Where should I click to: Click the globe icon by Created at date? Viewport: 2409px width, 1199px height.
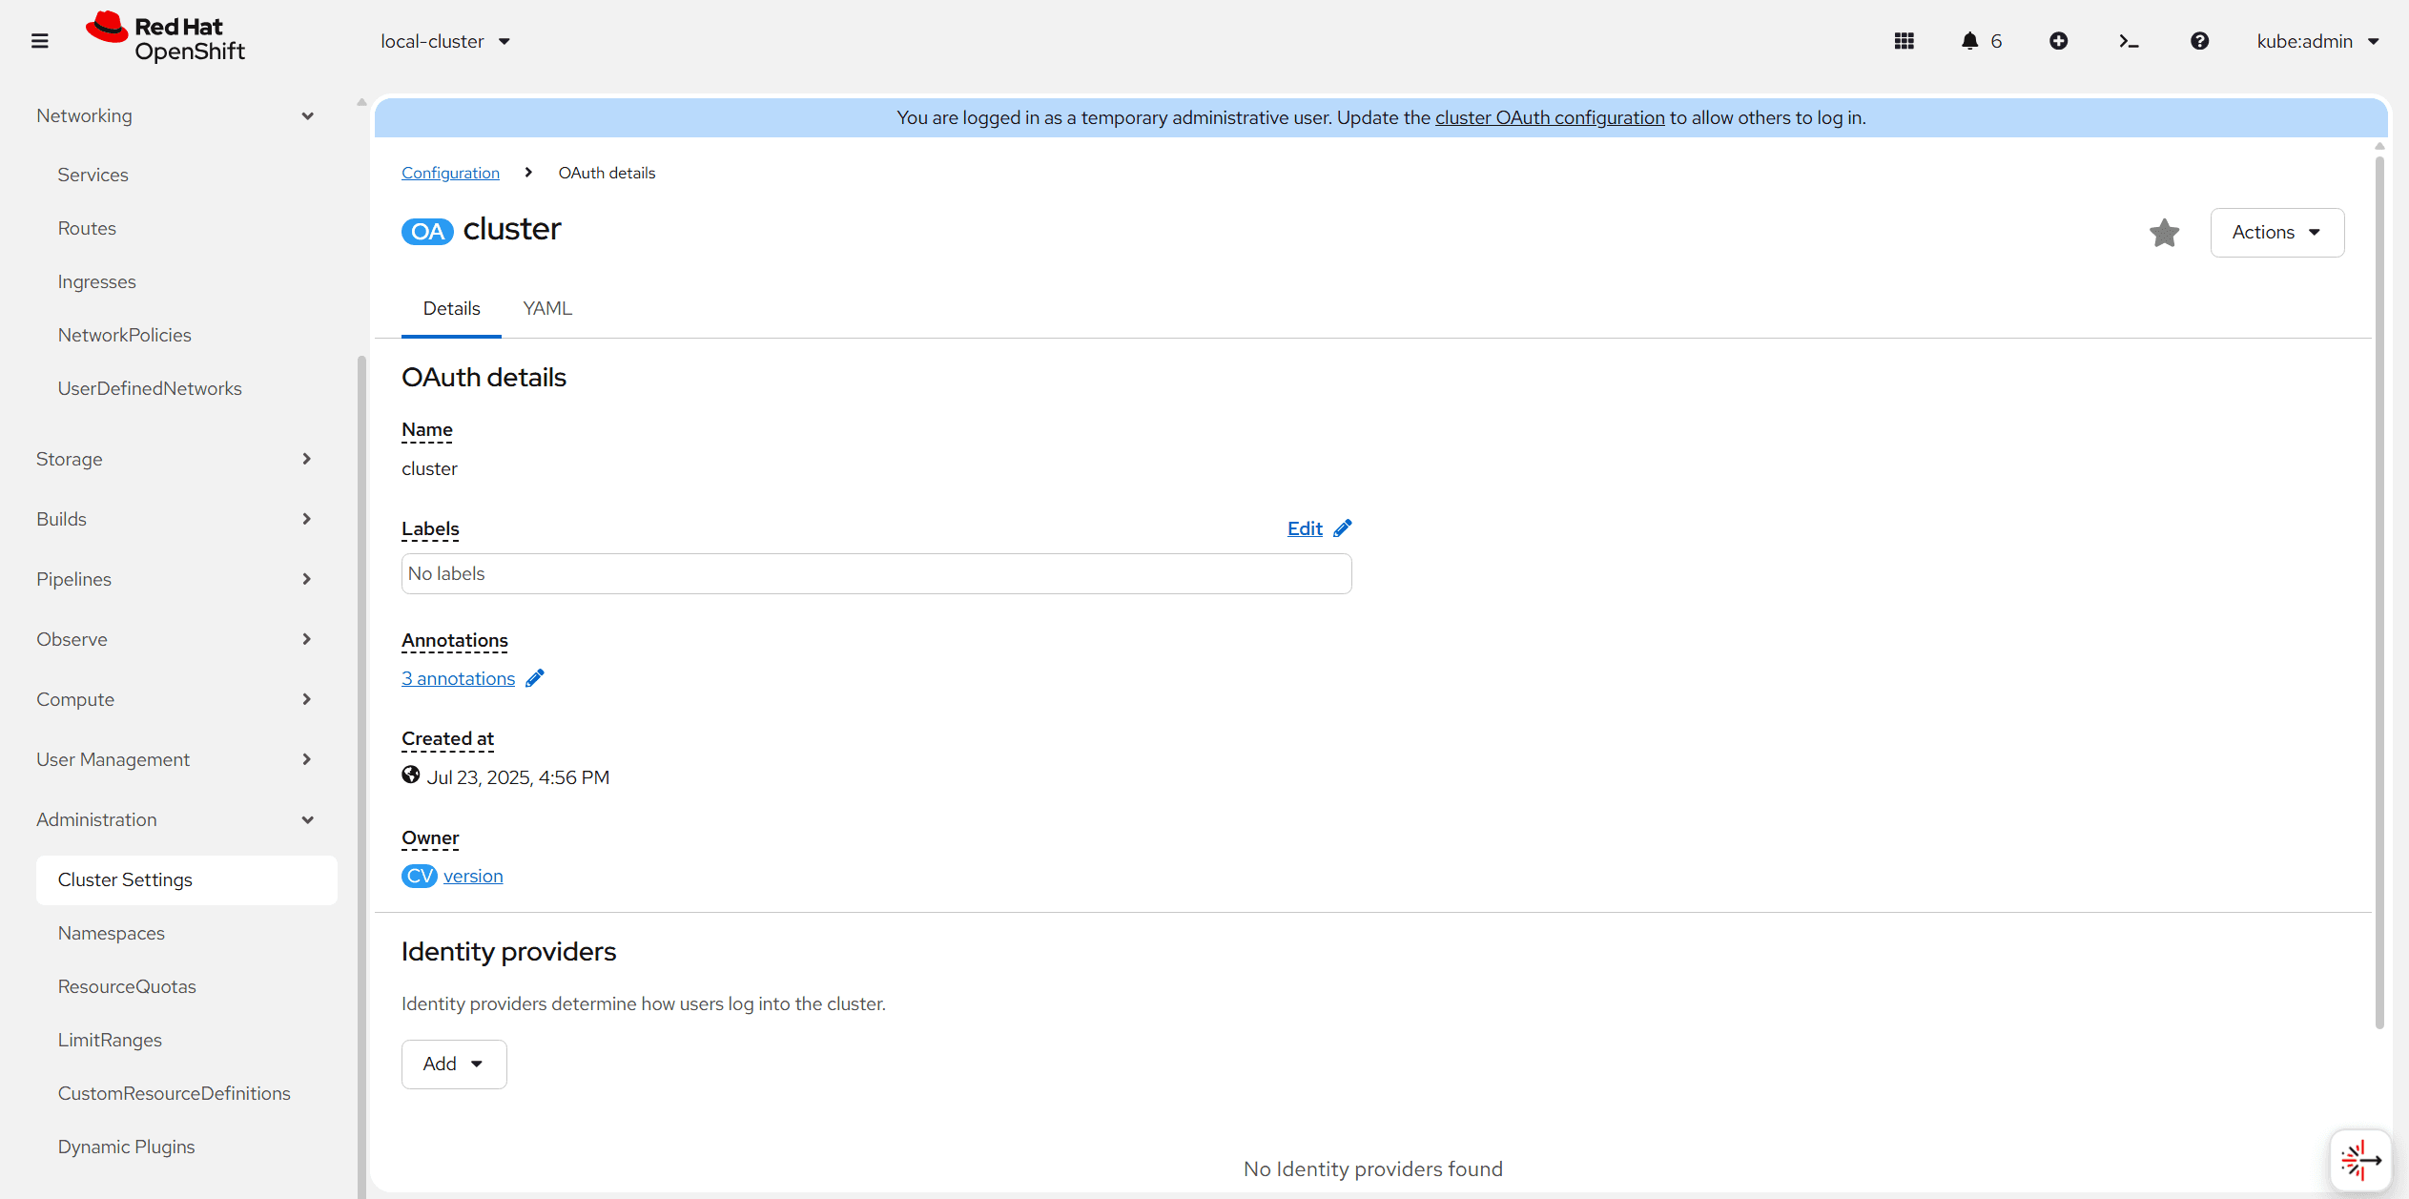(411, 775)
